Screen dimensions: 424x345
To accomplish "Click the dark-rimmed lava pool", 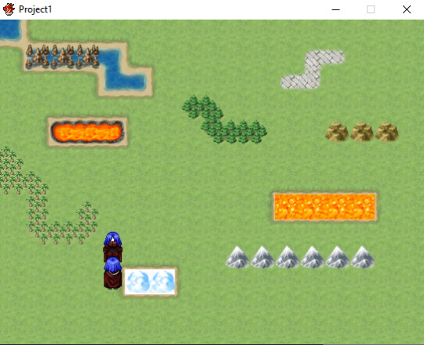I will [x=87, y=132].
